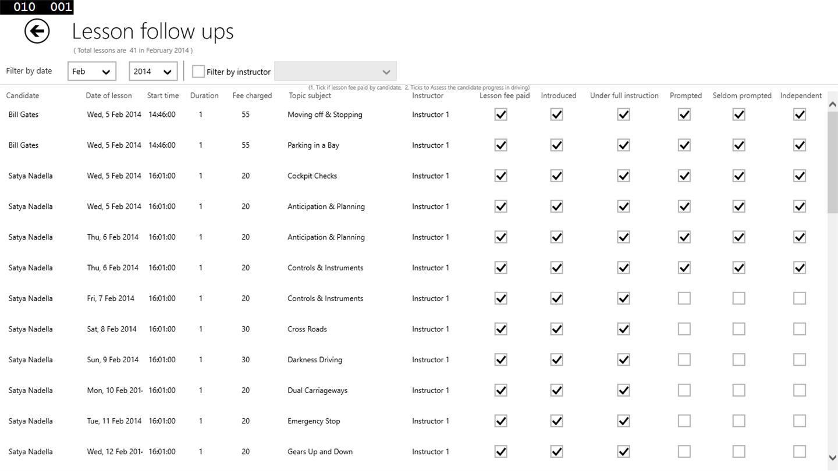The image size is (838, 471).
Task: Click the scroll up arrow
Action: [x=832, y=104]
